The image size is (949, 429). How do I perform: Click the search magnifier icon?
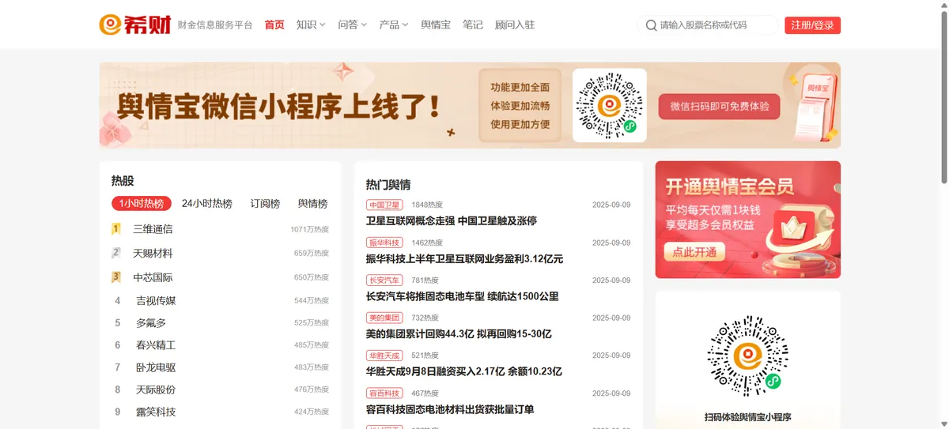click(x=651, y=25)
